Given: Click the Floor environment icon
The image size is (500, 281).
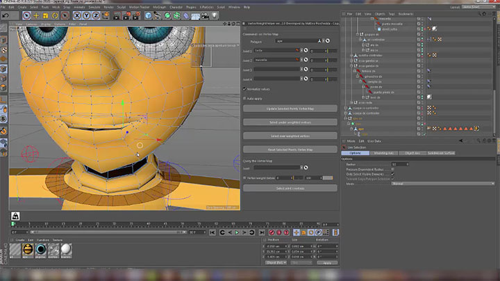Looking at the screenshot, I should pyautogui.click(x=195, y=15).
